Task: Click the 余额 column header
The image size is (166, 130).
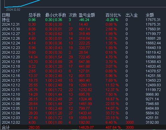Action: (150, 15)
